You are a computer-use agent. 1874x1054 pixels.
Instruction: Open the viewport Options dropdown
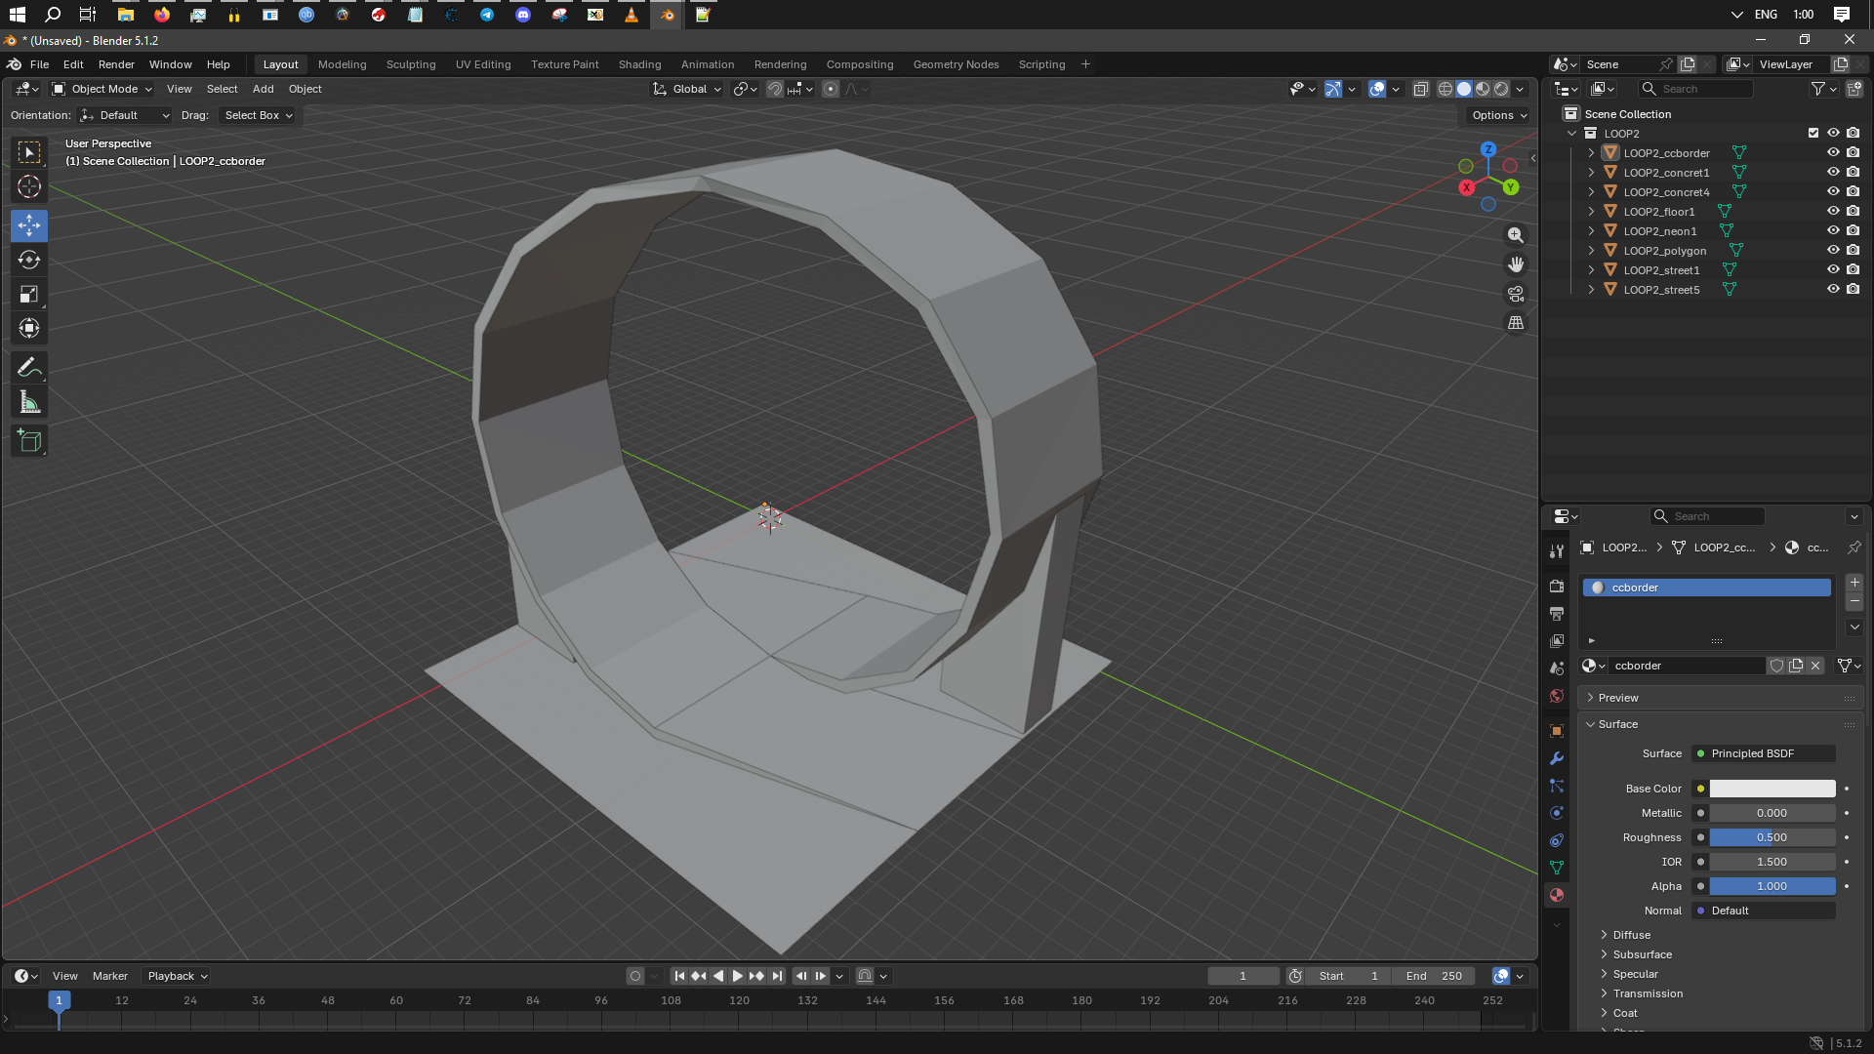pos(1499,115)
